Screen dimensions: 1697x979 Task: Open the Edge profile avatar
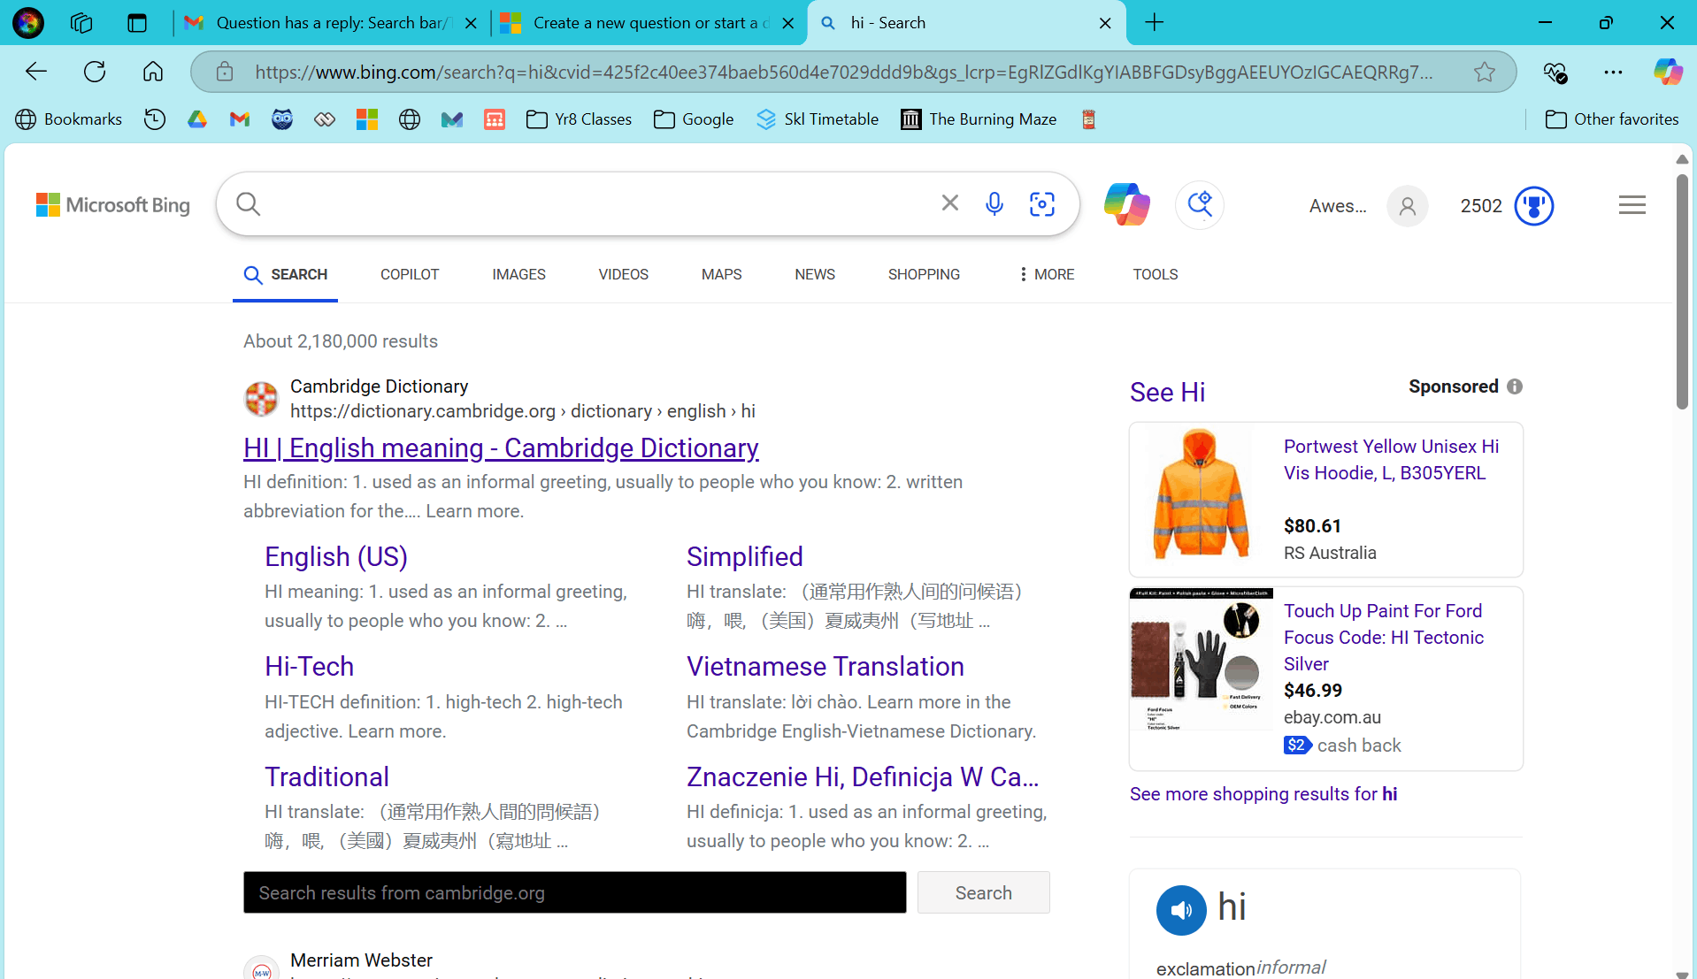coord(28,23)
